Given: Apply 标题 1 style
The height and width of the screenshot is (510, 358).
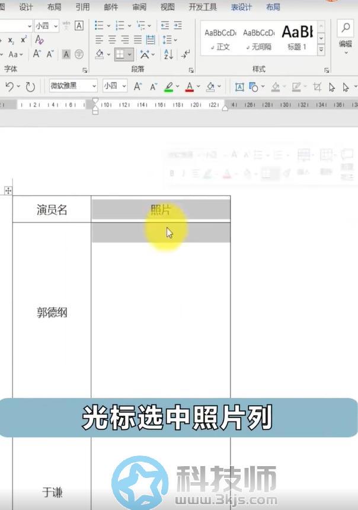Looking at the screenshot, I should (297, 38).
